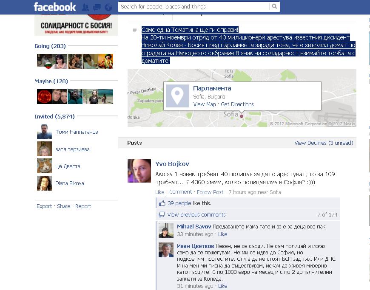The width and height of the screenshot is (370, 290).
Task: Open Томи Наплатанов's profile
Action: [x=77, y=132]
